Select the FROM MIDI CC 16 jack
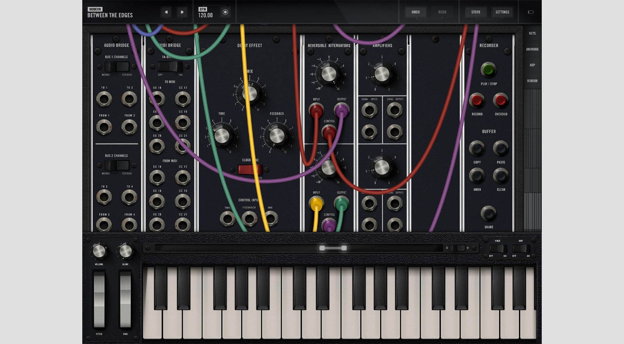Screen dimensions: 624x344 [157, 178]
